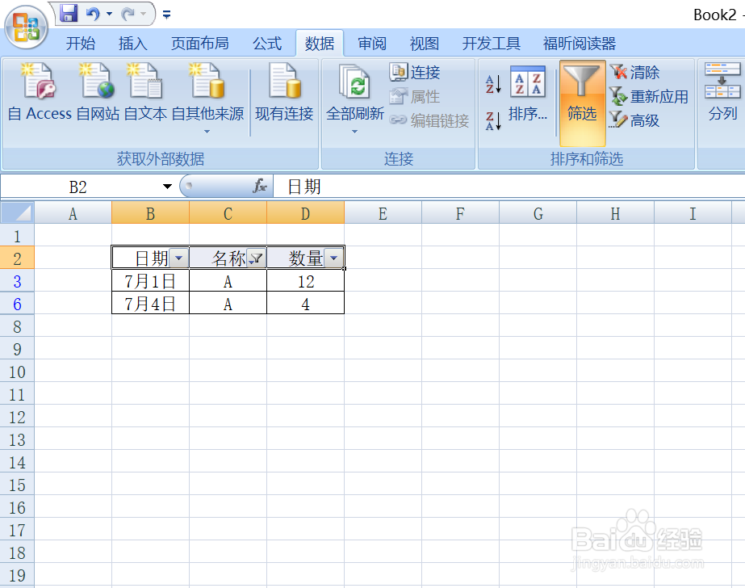Screen dimensions: 745x588
Task: Click 分列 text to columns
Action: coord(722,92)
